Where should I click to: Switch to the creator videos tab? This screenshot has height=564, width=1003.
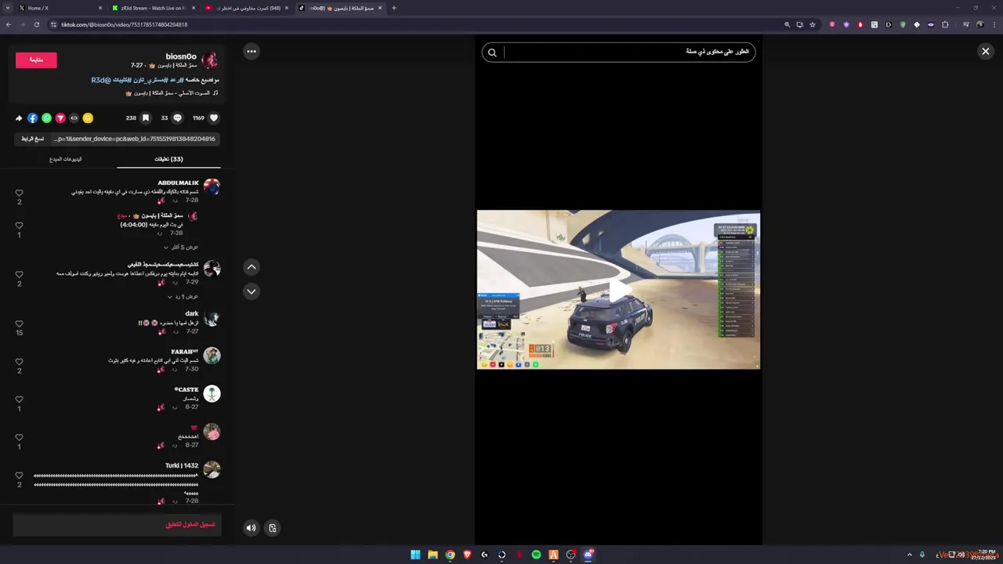pos(66,159)
